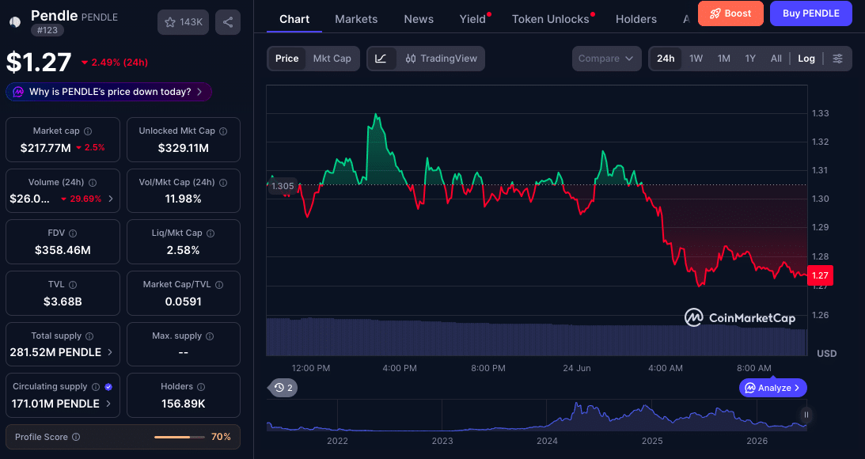
Task: Click the current price 1.27 label
Action: (820, 275)
